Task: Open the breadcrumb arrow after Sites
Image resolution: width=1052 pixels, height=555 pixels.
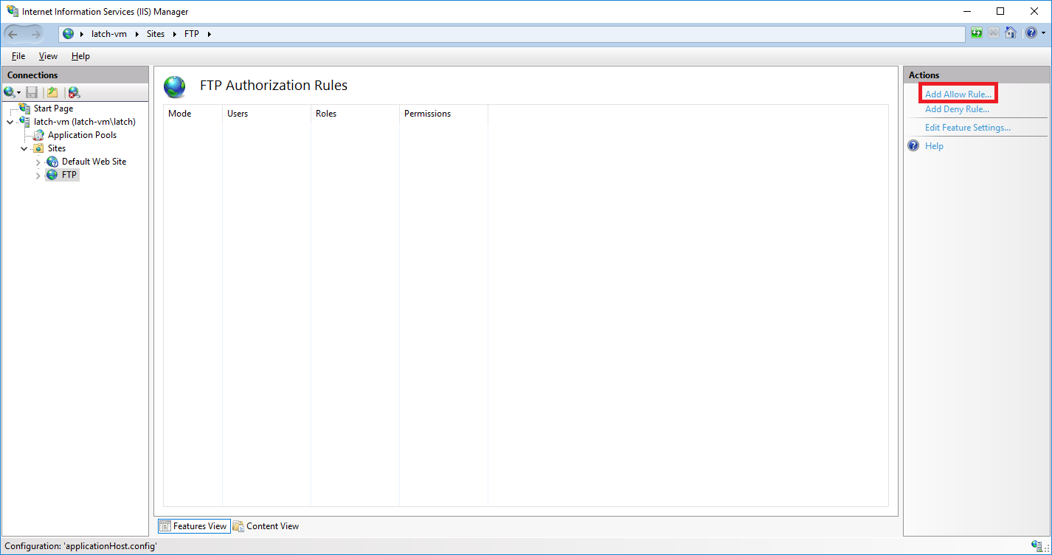Action: click(175, 34)
